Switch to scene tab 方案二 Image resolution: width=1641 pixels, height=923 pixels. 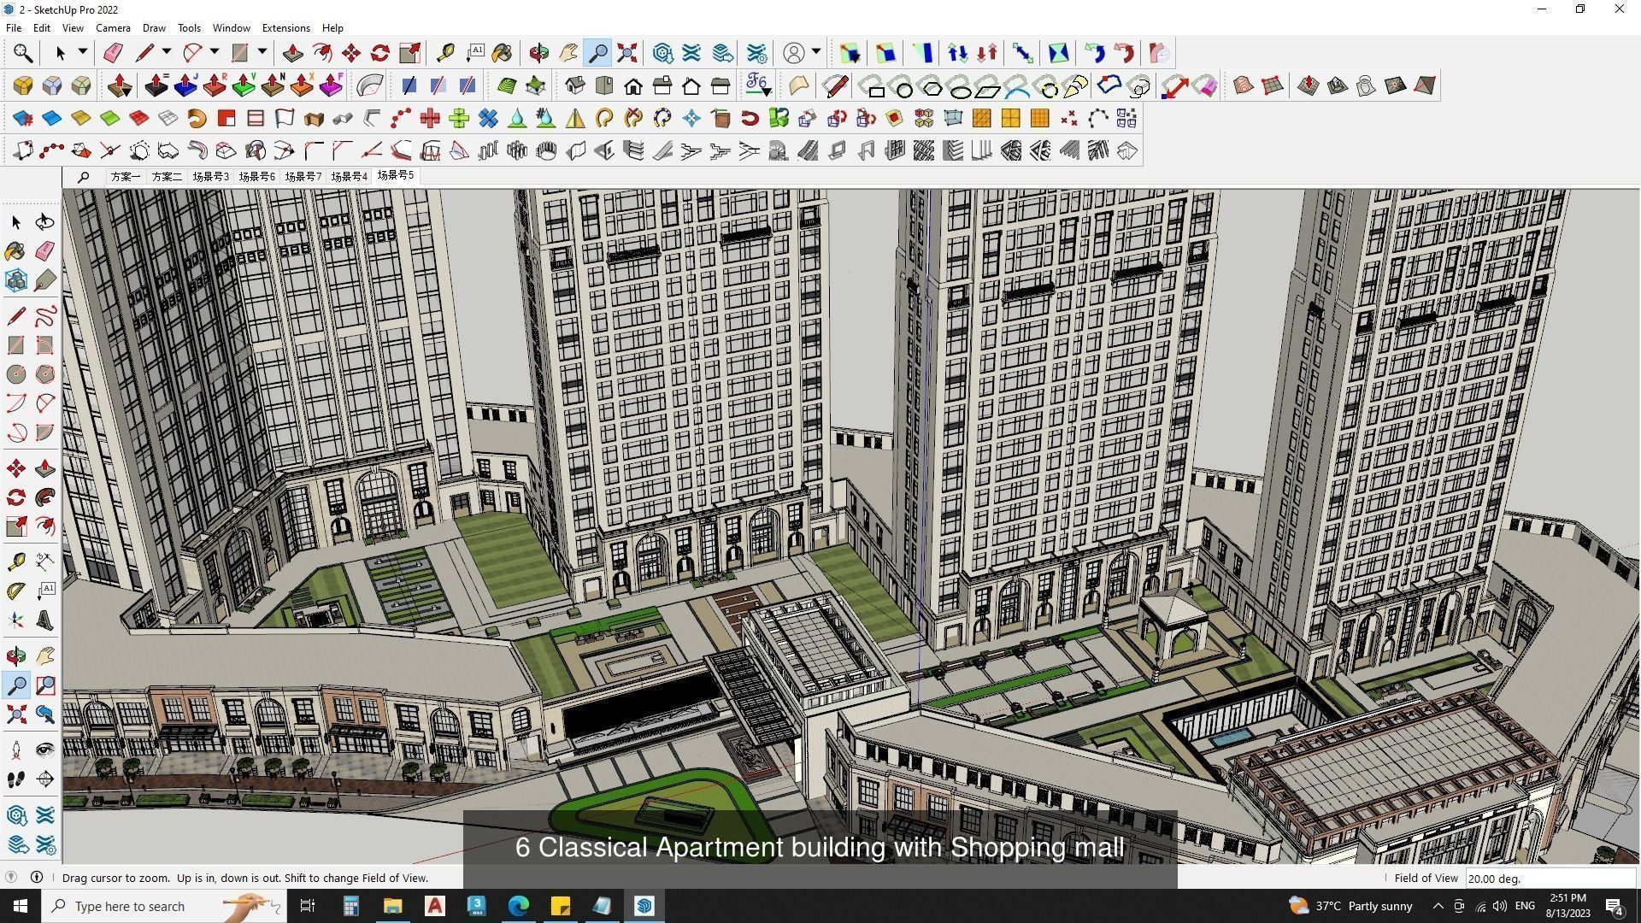(x=167, y=176)
